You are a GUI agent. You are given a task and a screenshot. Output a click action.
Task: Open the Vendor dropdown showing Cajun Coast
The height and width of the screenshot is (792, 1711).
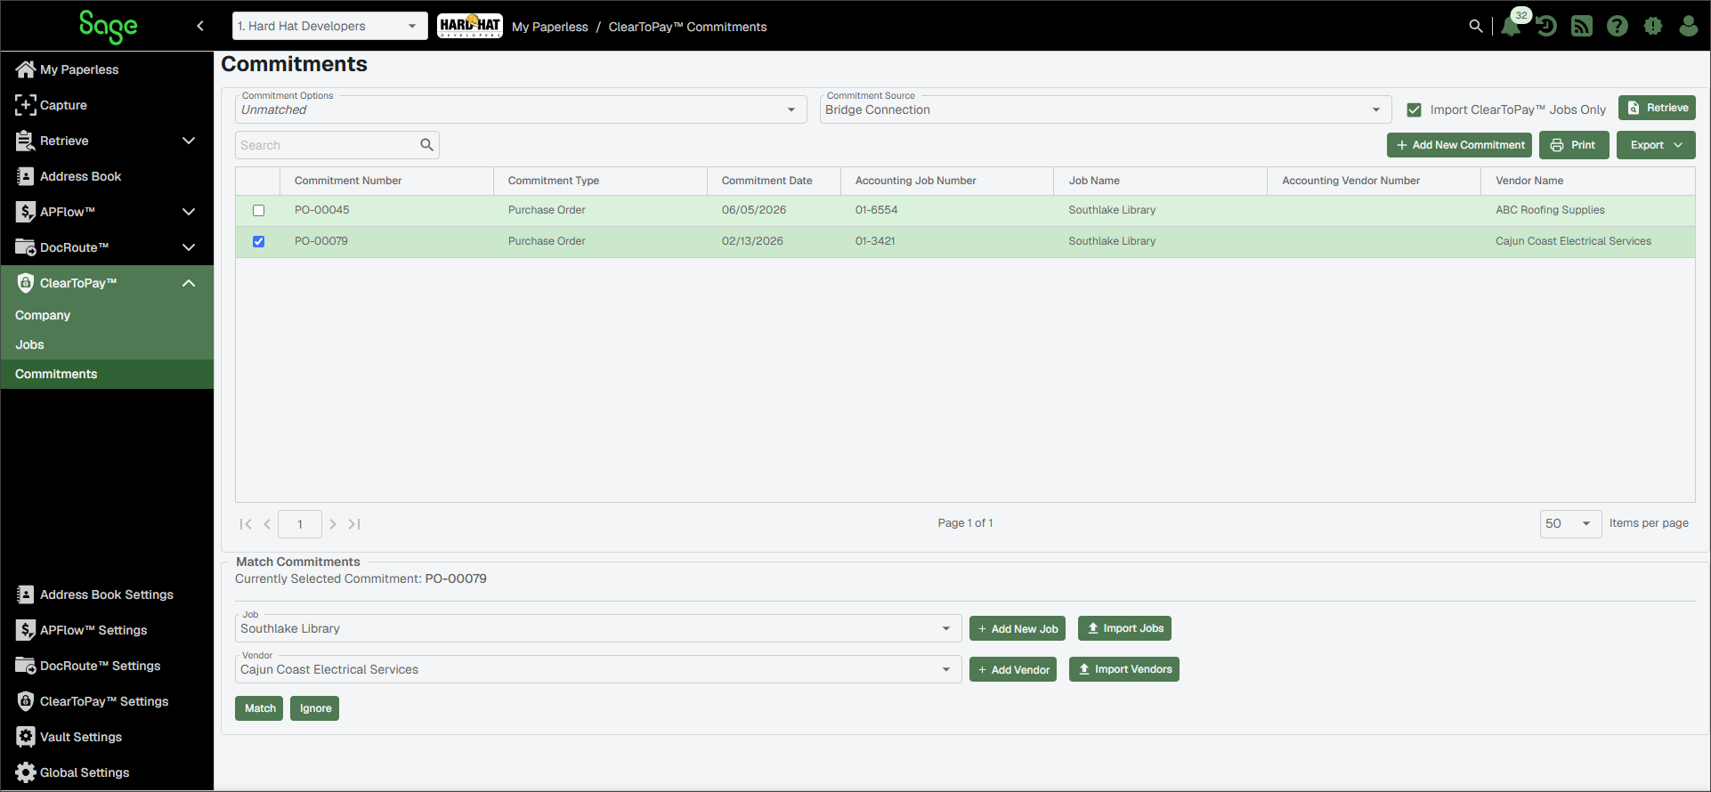[x=598, y=669]
